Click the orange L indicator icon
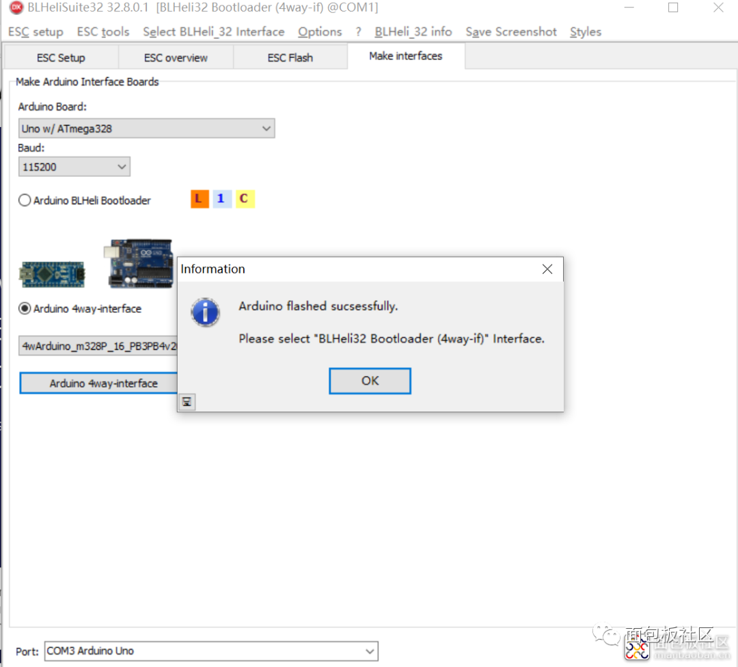738x667 pixels. tap(200, 199)
